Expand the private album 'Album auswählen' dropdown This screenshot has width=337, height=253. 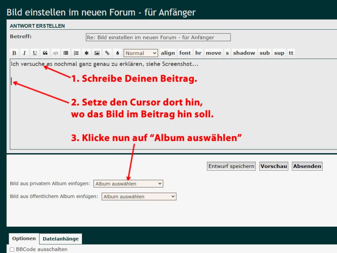[128, 184]
